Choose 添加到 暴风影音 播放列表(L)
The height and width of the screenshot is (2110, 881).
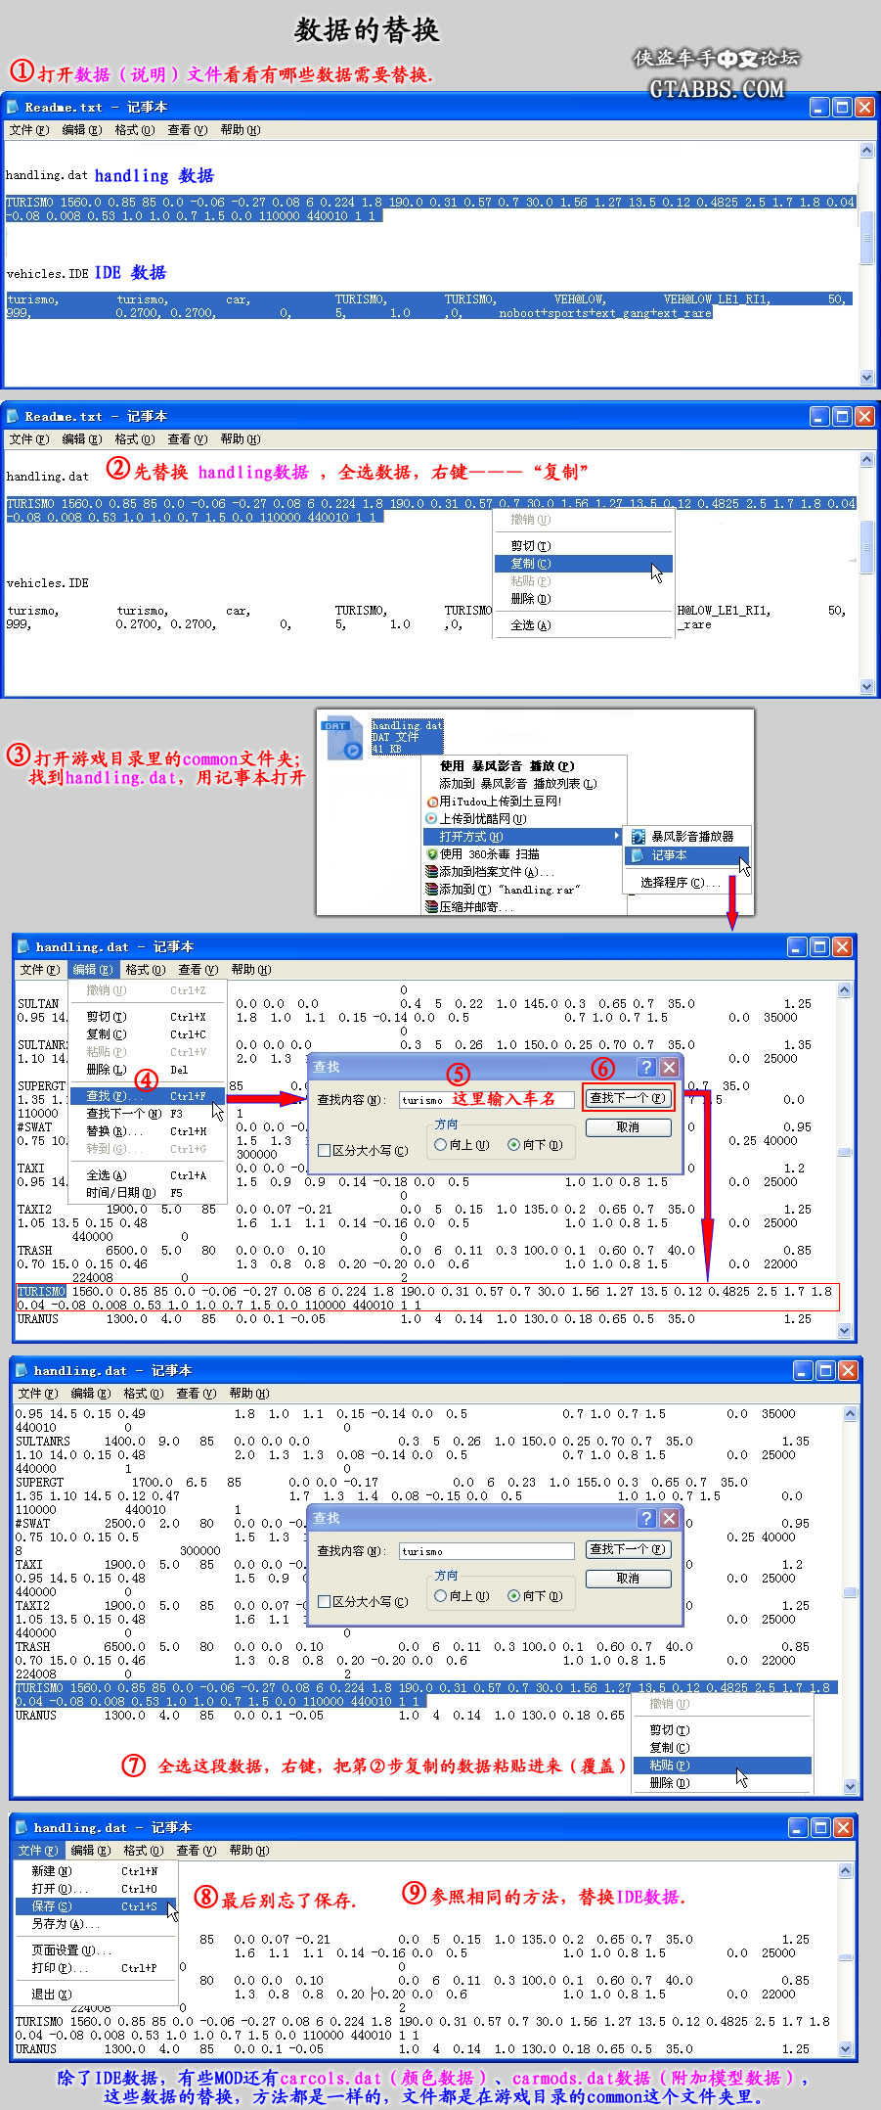point(523,784)
